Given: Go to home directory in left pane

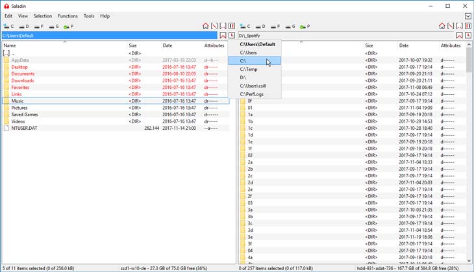Looking at the screenshot, I should (x=206, y=27).
